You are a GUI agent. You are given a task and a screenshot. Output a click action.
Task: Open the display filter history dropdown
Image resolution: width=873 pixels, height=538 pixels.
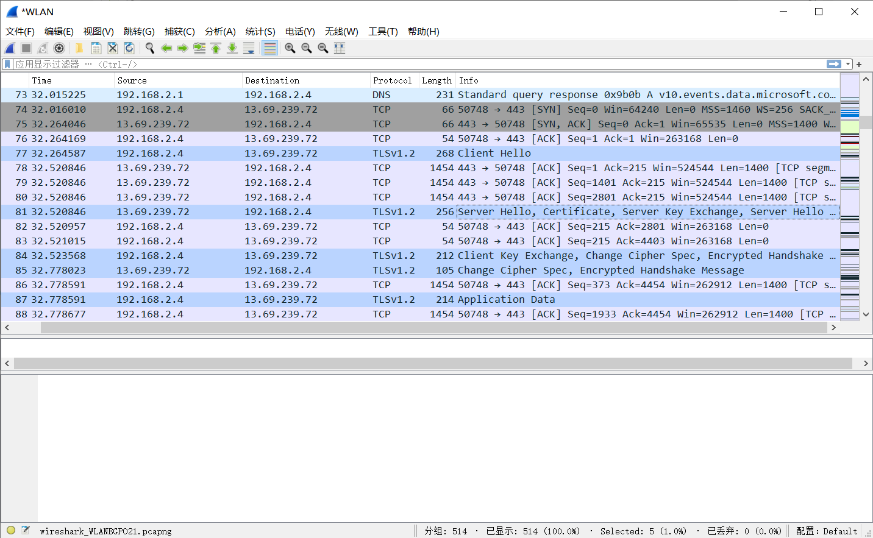tap(848, 64)
